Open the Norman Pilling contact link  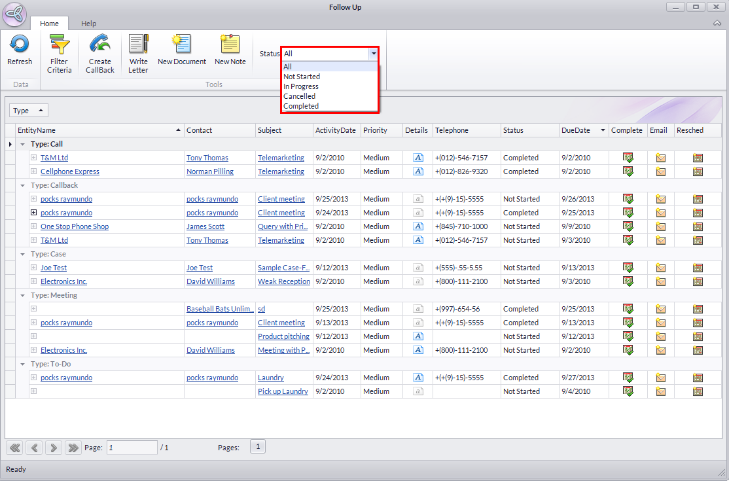coord(209,171)
